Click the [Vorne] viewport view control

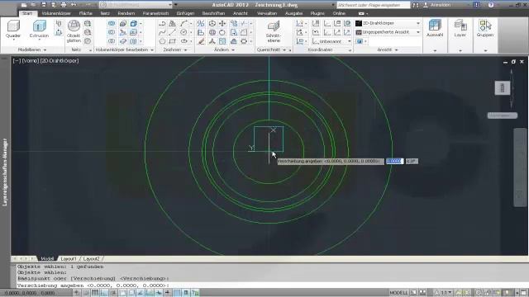click(31, 61)
